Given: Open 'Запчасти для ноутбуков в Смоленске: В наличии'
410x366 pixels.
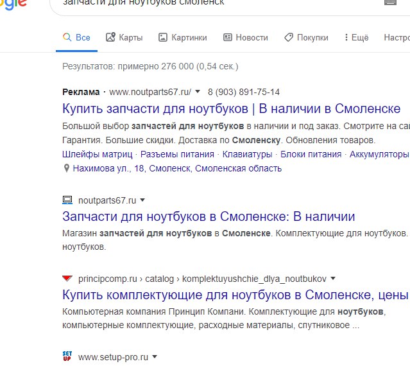Looking at the screenshot, I should point(209,216).
